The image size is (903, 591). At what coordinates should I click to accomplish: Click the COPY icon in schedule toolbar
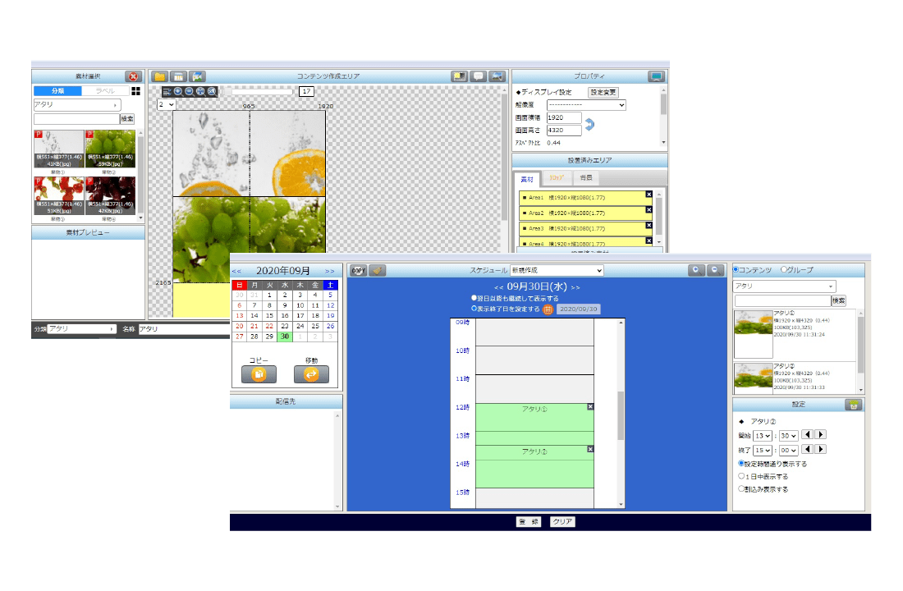coord(358,270)
